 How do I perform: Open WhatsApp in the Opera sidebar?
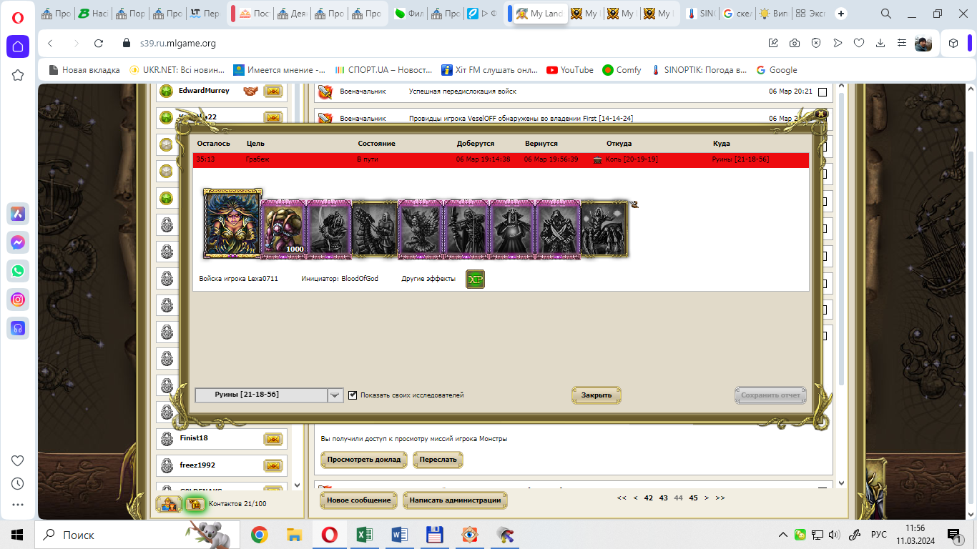18,271
